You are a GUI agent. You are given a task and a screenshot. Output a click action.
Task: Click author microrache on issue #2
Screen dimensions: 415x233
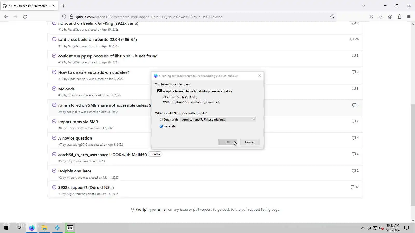pos(74,178)
